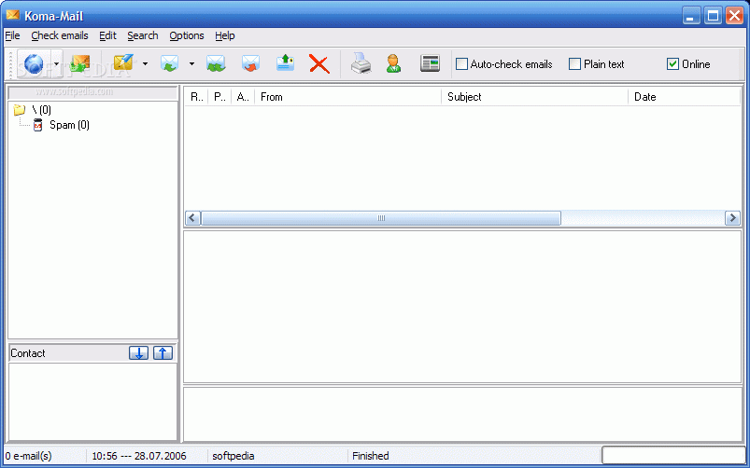
Task: Click the horizontal scrollbar thumb in message list
Action: [x=381, y=218]
